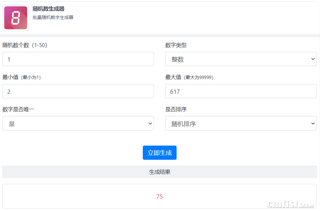Click the 最大值 label text
The height and width of the screenshot is (211, 320).
coord(173,77)
